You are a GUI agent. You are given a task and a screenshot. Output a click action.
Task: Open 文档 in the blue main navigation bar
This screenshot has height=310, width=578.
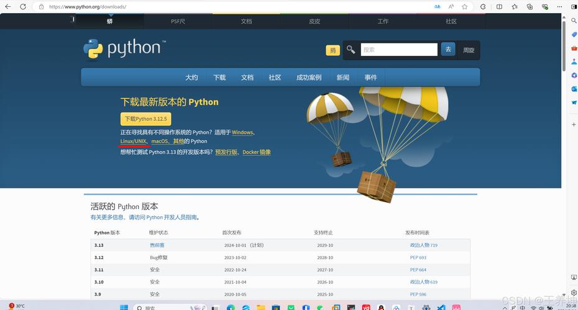[x=247, y=77]
